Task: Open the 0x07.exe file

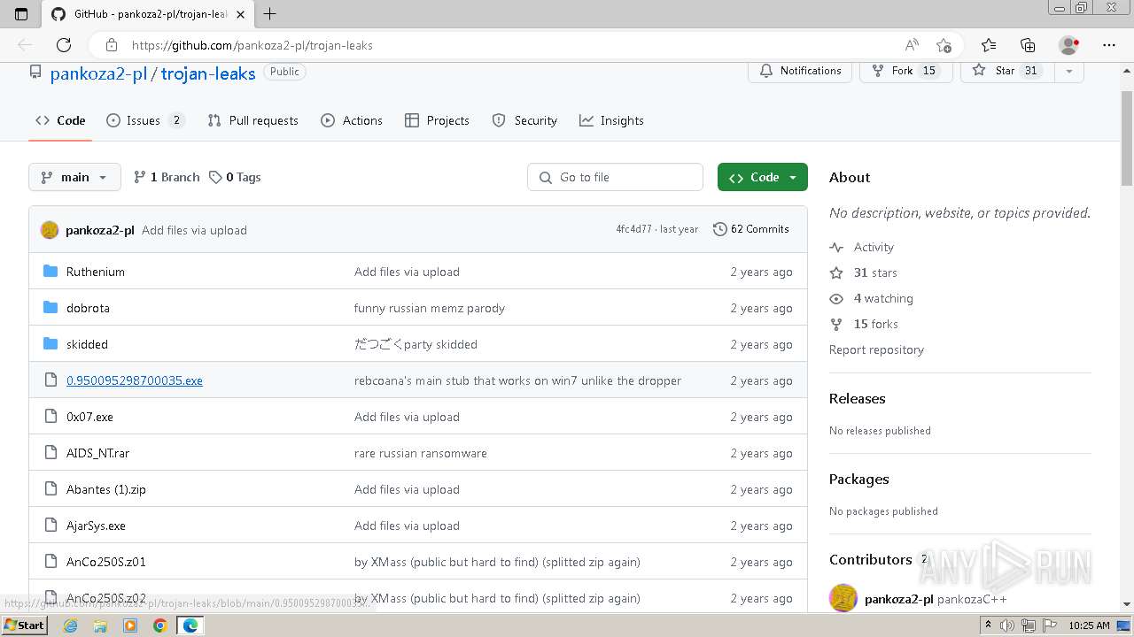Action: tap(89, 417)
